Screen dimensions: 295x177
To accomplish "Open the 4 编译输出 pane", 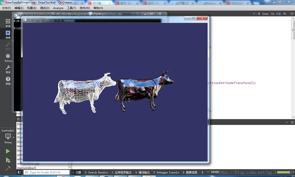I will click(142, 172).
